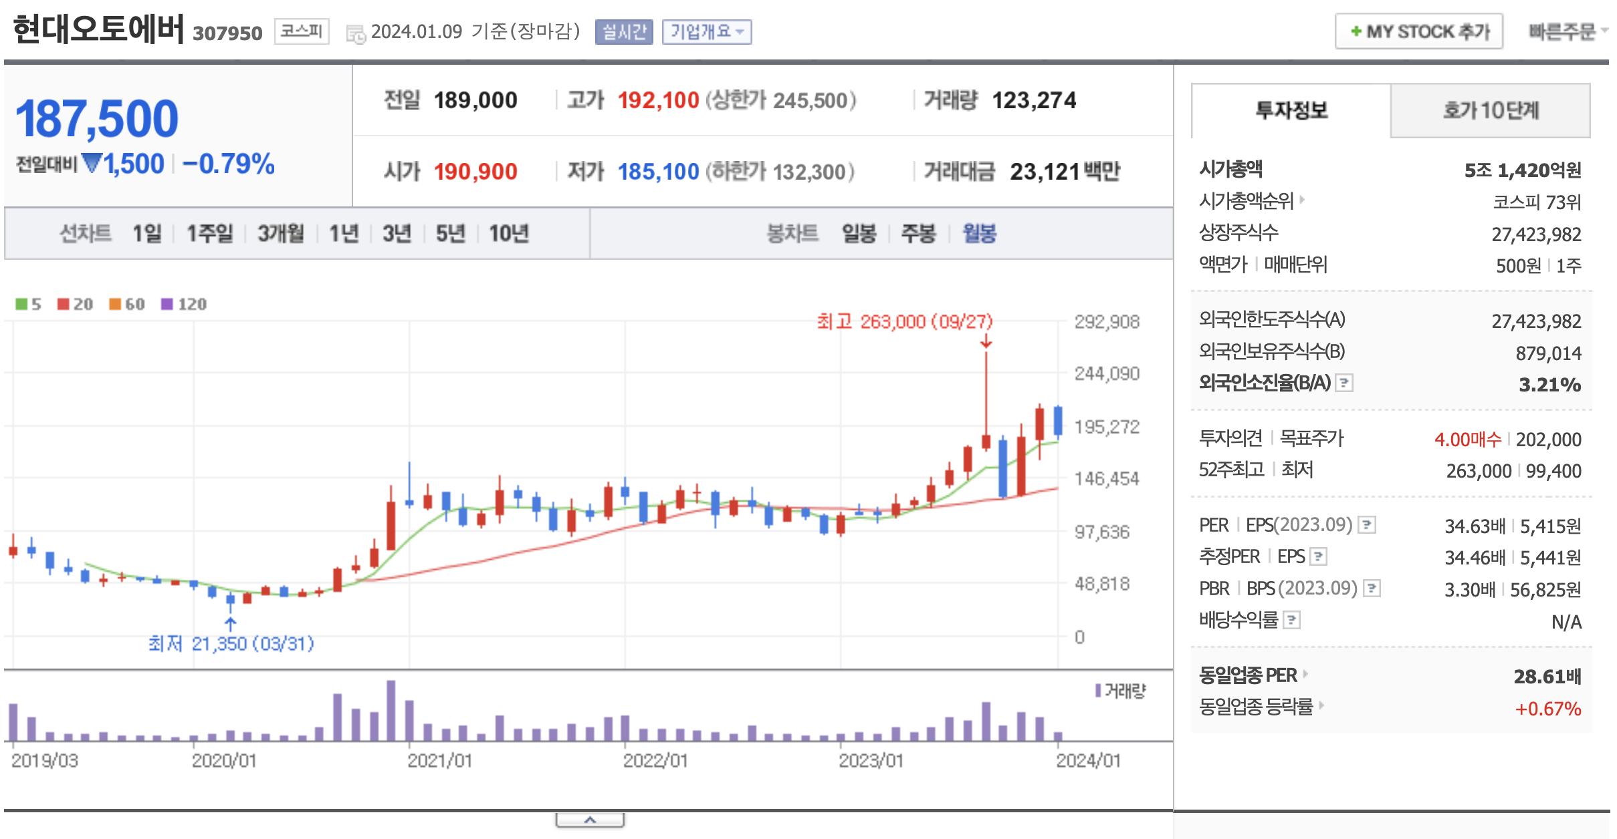The image size is (1617, 839).
Task: Switch to the 호가10단계 tab
Action: click(1490, 110)
